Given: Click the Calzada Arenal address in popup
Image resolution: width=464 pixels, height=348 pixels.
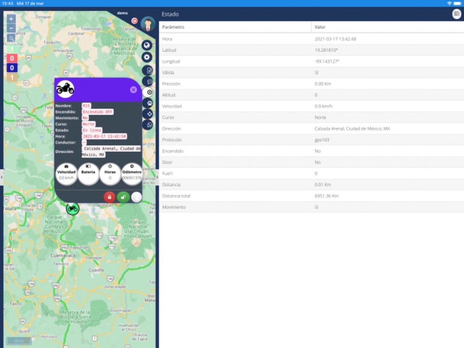Looking at the screenshot, I should point(111,152).
